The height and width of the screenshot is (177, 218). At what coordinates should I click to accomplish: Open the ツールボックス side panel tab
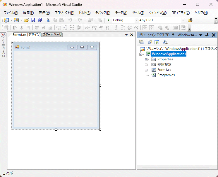point(3,45)
